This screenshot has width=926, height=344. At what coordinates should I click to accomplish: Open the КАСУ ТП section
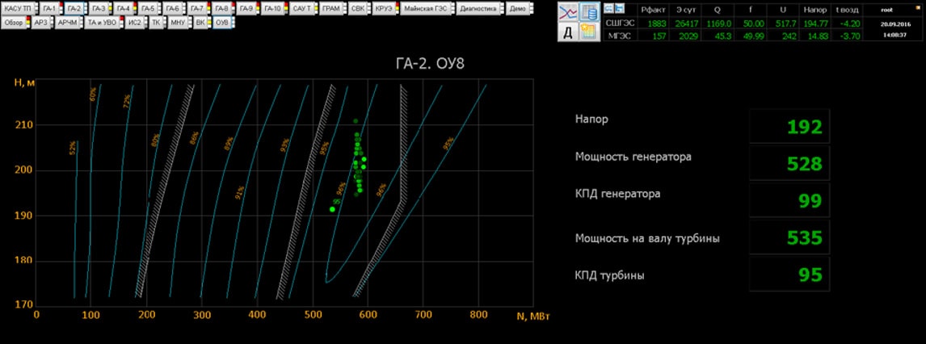[x=19, y=9]
